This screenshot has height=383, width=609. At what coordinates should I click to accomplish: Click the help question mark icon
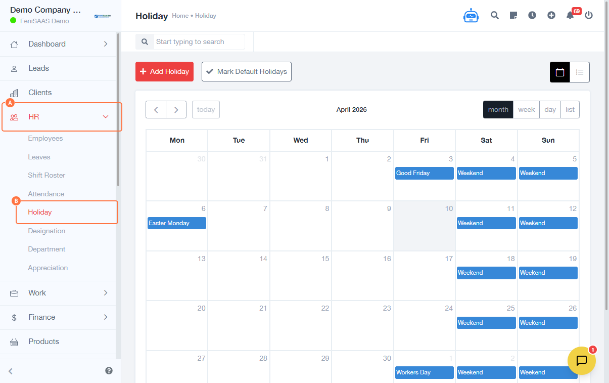pos(109,371)
